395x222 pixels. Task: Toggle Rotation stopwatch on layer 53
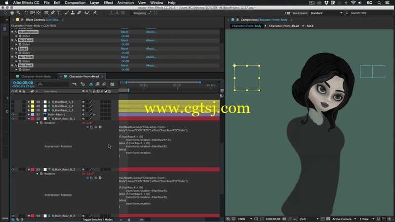tap(41, 174)
